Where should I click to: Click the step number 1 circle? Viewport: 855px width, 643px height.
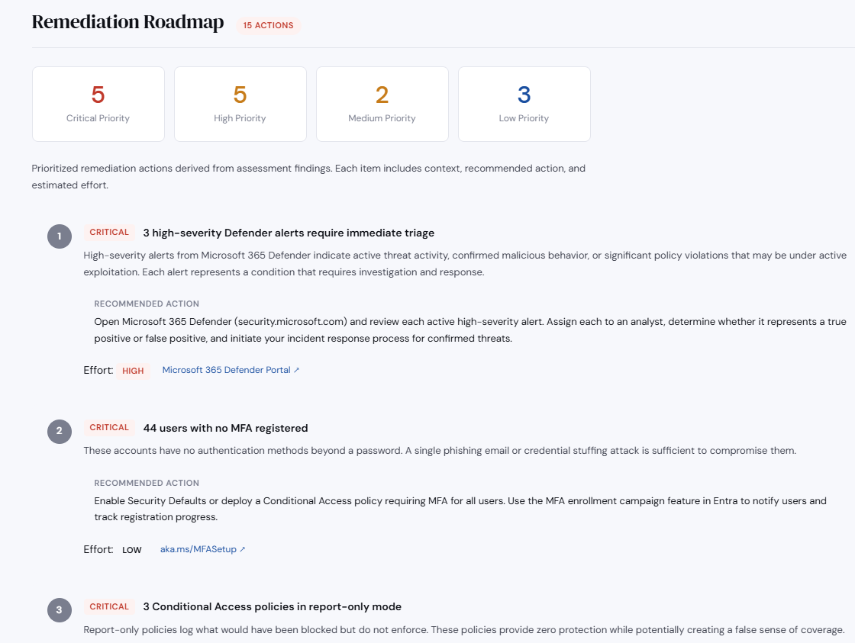60,236
